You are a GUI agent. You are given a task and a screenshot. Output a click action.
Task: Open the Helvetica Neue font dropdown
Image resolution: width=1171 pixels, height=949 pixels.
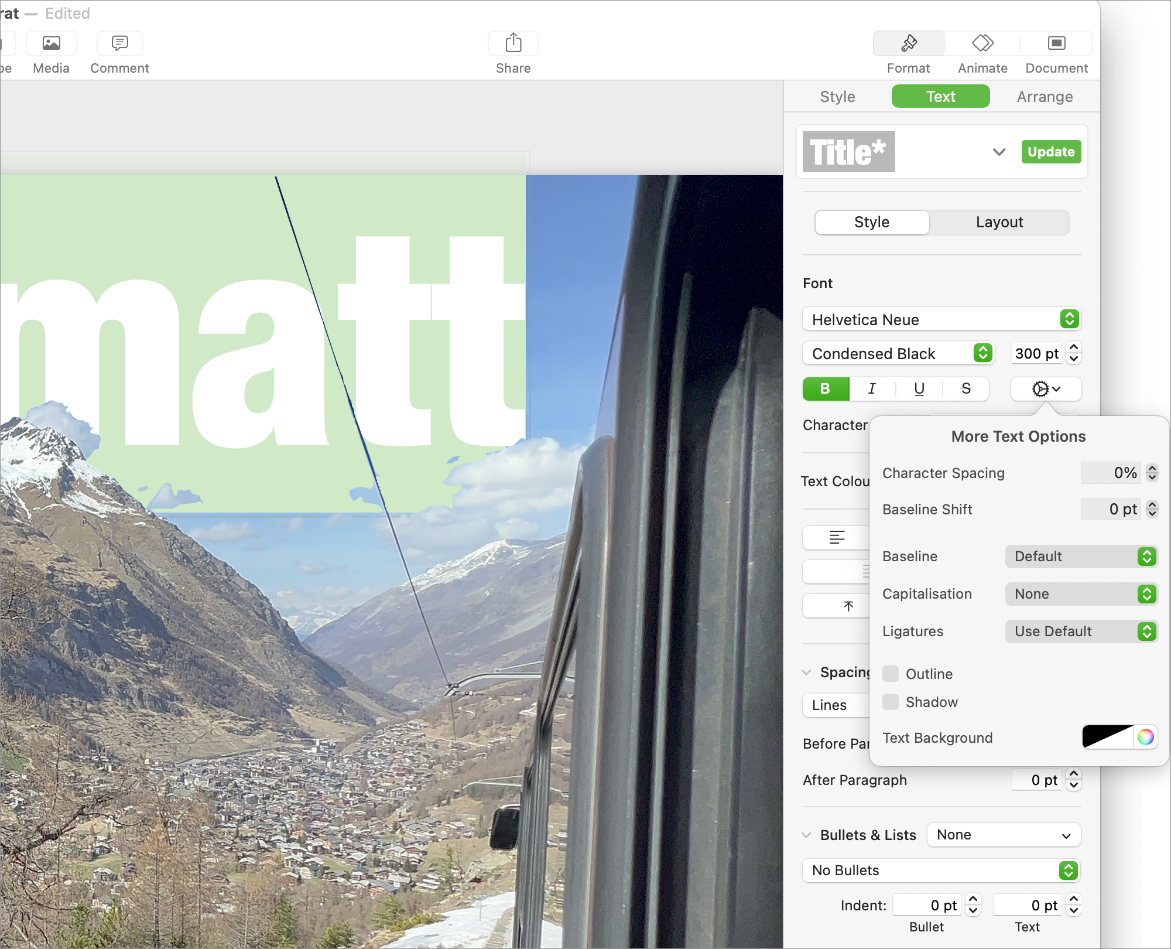[x=941, y=319]
